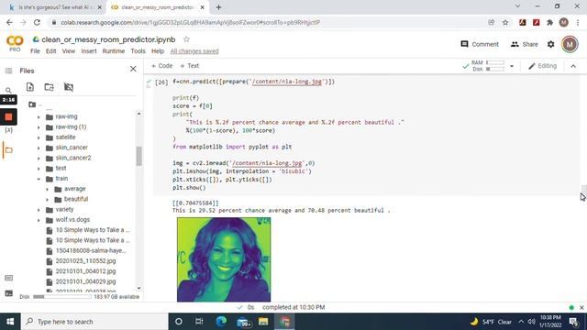
Task: Open Chrome three-dot menu
Action: [578, 22]
